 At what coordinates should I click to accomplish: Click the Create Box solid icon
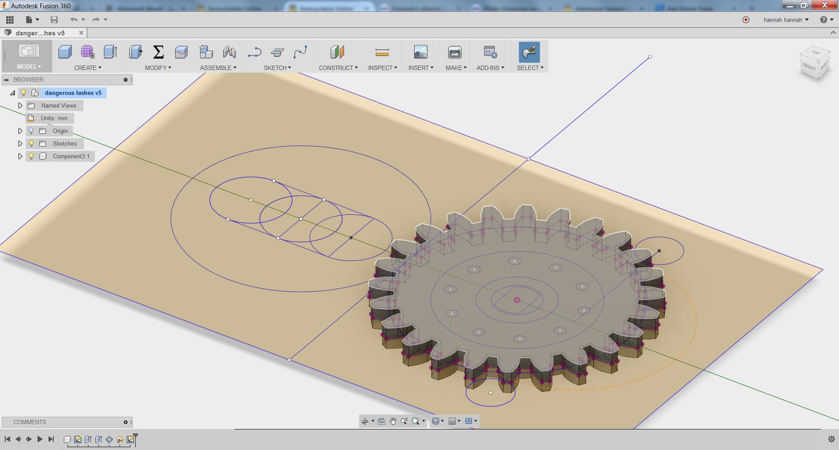coord(65,52)
